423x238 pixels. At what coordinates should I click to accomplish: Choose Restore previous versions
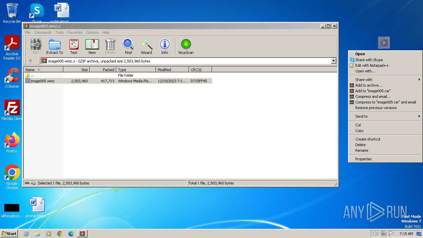[385, 108]
